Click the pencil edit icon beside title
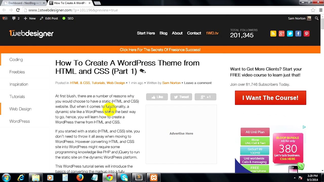The width and height of the screenshot is (324, 182). coord(143,71)
